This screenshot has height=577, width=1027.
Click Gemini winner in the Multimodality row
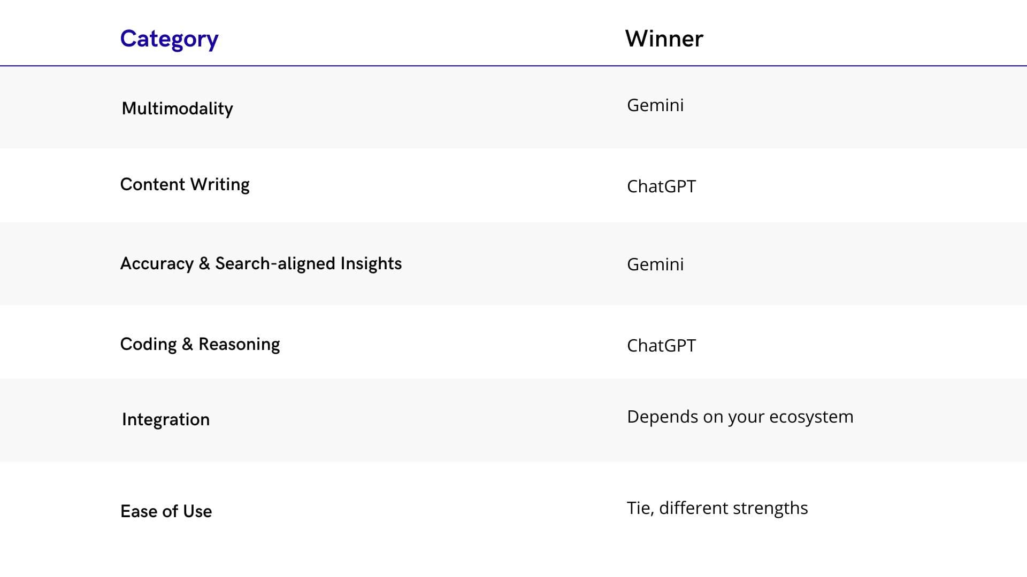[x=655, y=105]
